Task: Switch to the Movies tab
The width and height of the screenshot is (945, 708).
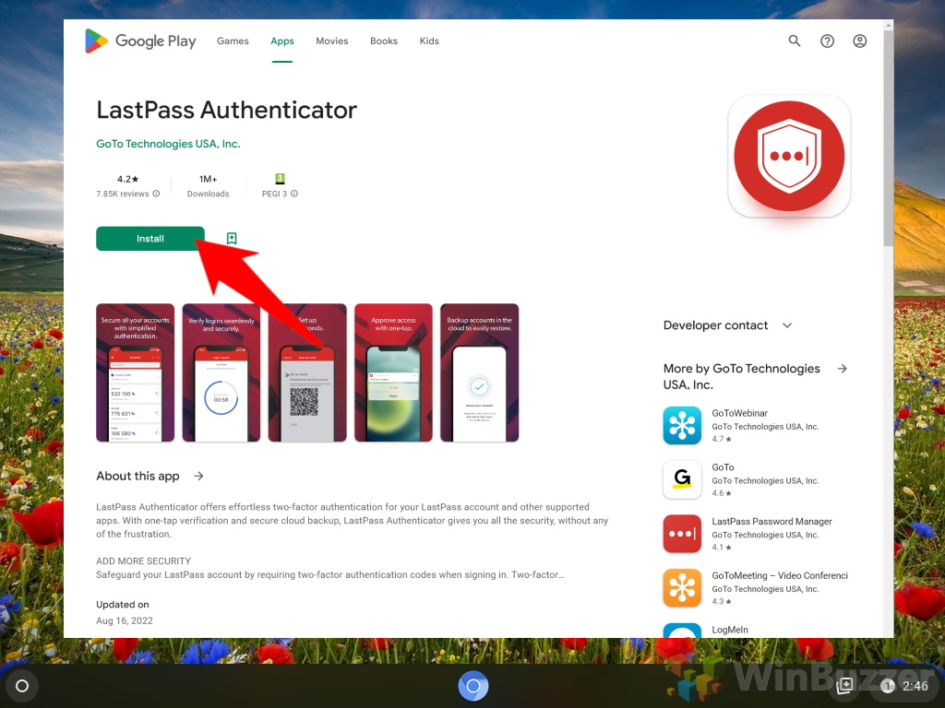Action: tap(332, 41)
